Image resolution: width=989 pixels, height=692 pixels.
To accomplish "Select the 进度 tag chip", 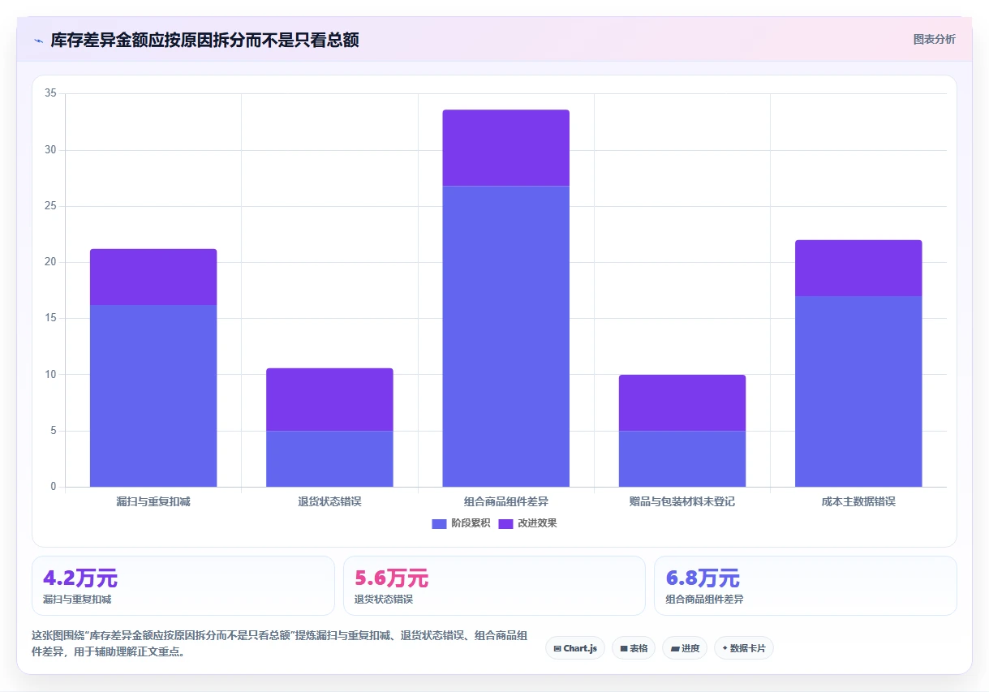I will tap(685, 648).
